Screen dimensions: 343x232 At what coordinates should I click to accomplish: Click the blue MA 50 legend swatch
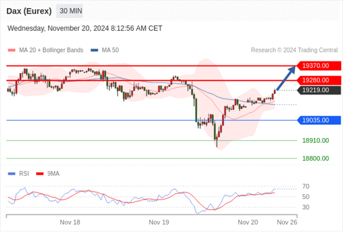click(x=94, y=50)
